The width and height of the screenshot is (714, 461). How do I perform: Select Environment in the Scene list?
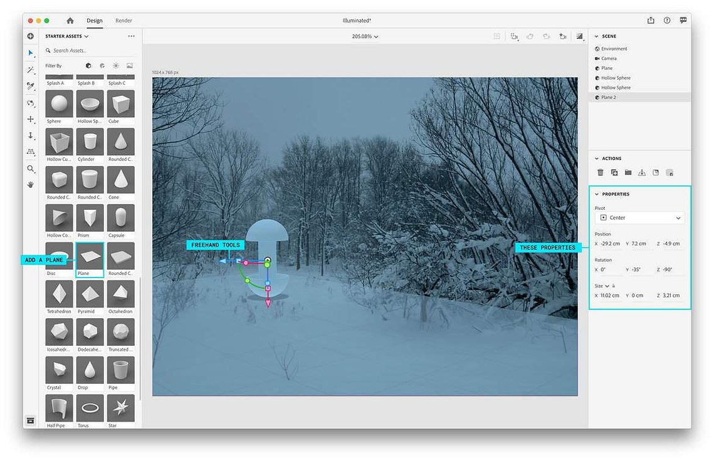click(639, 49)
